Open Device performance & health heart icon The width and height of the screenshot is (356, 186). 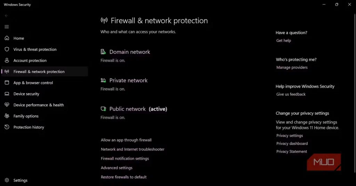(7, 105)
